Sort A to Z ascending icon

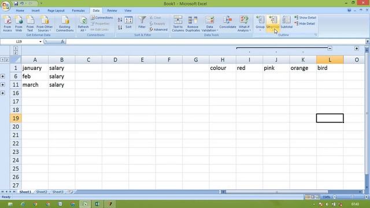120,20
